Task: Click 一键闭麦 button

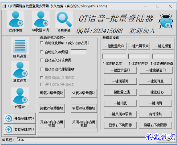Action: pos(120,103)
